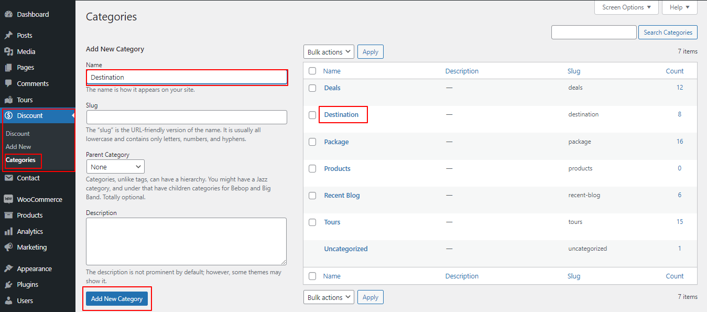The image size is (707, 312).
Task: Tick the checkbox for Deals category
Action: click(312, 88)
